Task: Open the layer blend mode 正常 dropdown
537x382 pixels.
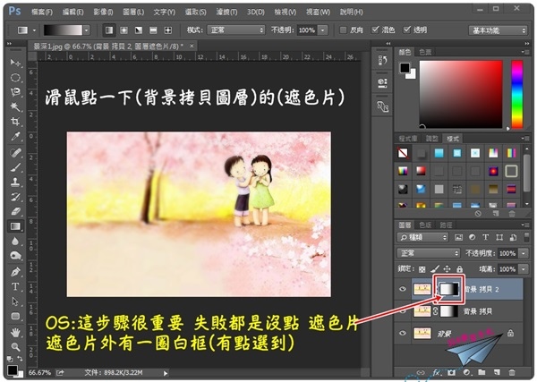Action: tap(429, 253)
